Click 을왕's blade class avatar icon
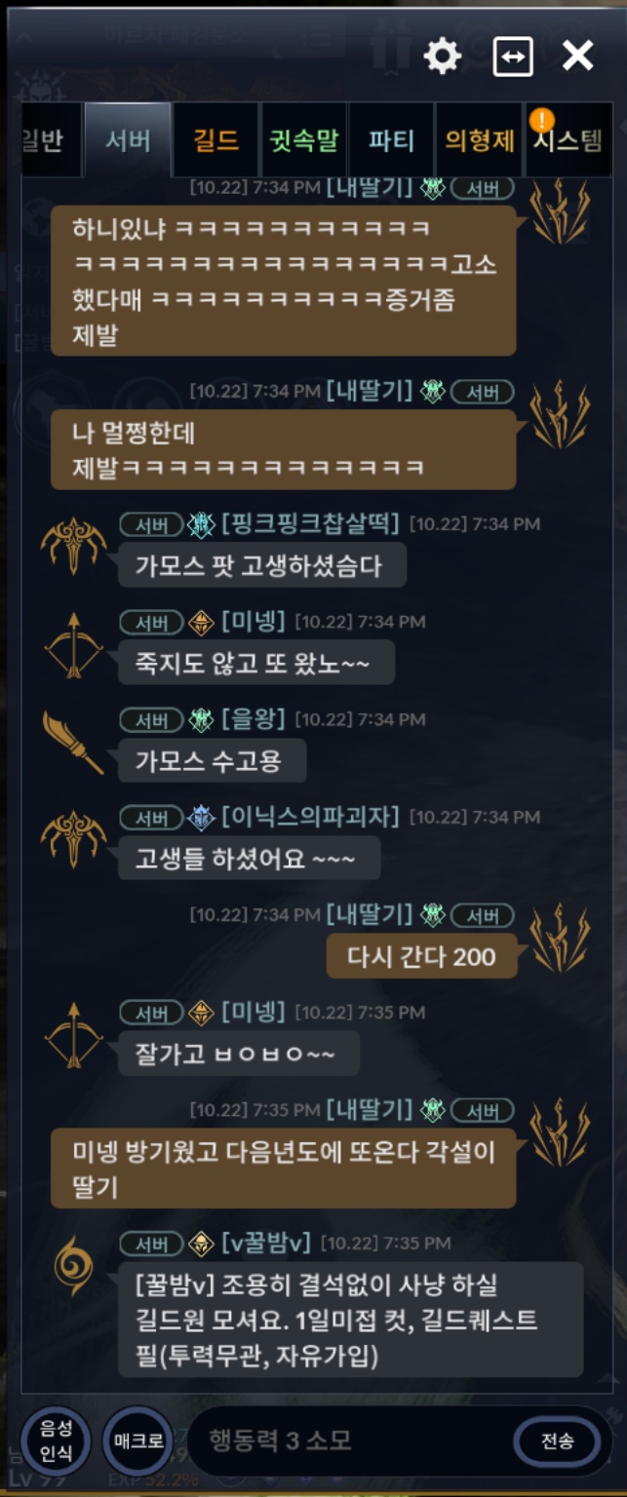 coord(74,743)
